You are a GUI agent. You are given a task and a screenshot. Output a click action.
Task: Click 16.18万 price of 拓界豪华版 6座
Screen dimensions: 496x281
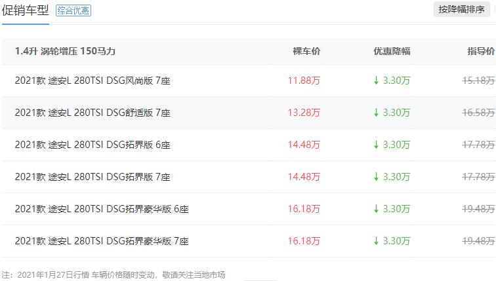(304, 209)
